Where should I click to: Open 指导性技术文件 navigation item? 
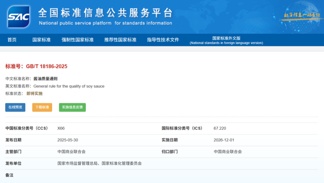tap(163, 40)
